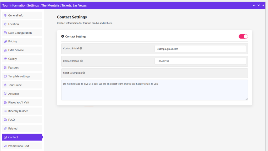Click the upward arrow at far right
Viewport: 268px width, 151px height.
pos(264,5)
